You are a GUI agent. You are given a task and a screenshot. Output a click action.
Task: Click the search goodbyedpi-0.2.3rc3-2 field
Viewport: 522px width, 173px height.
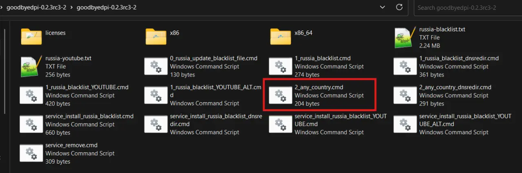click(468, 8)
